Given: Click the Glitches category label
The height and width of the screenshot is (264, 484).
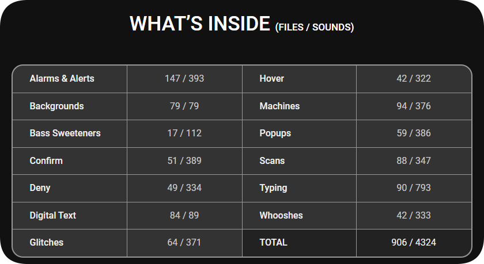Looking at the screenshot, I should point(46,243).
